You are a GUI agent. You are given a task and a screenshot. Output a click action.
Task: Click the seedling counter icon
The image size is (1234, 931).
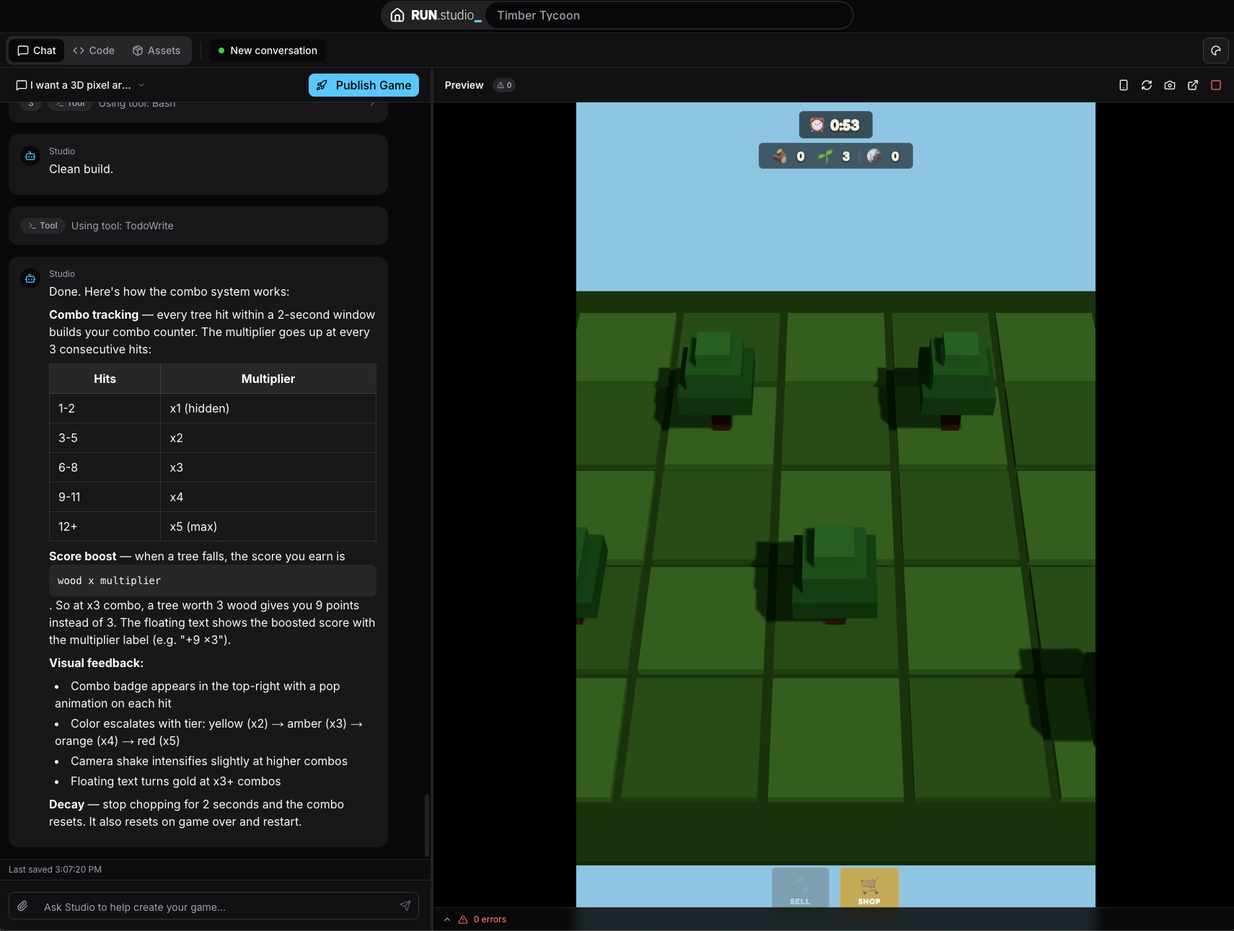tap(825, 156)
